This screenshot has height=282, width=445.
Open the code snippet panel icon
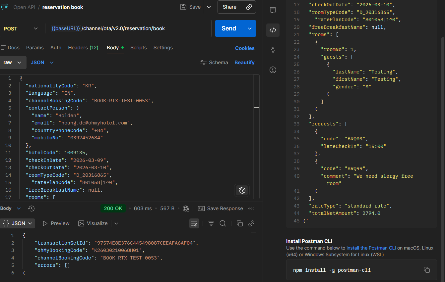coord(273,30)
